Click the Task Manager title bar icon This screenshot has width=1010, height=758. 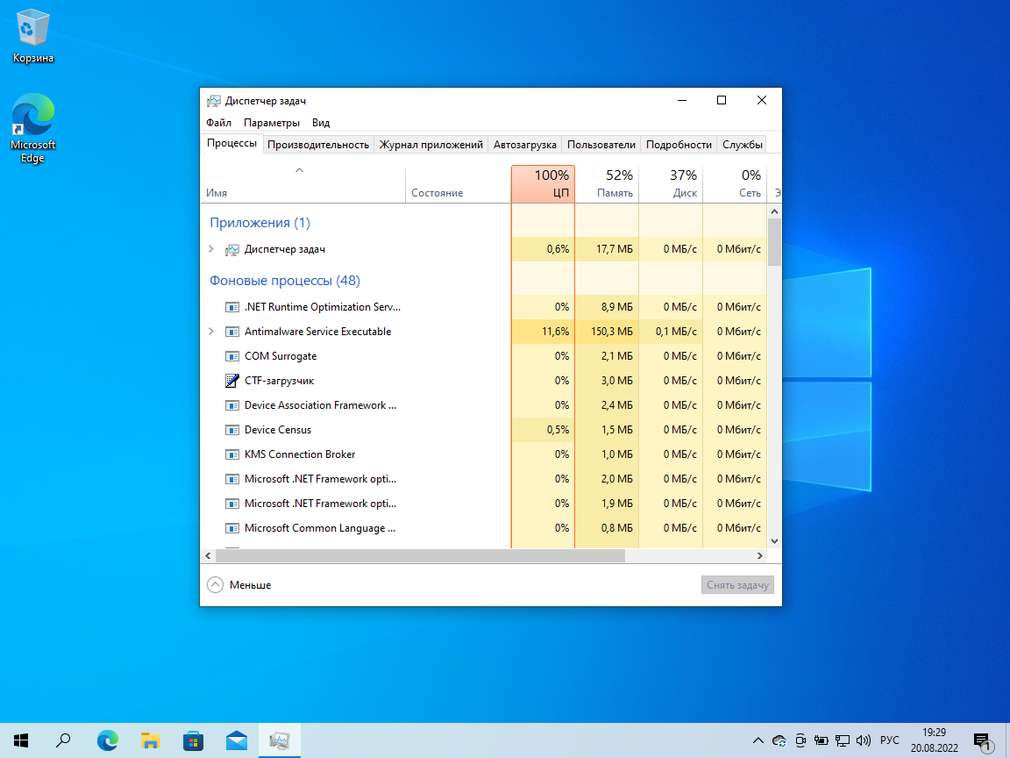(213, 101)
